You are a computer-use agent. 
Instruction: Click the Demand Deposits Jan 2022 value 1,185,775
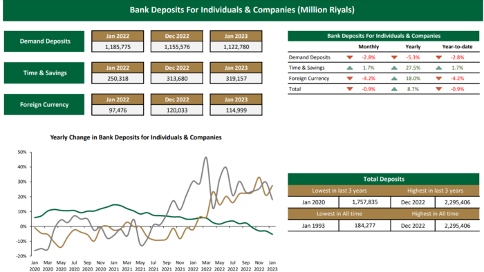tap(118, 47)
